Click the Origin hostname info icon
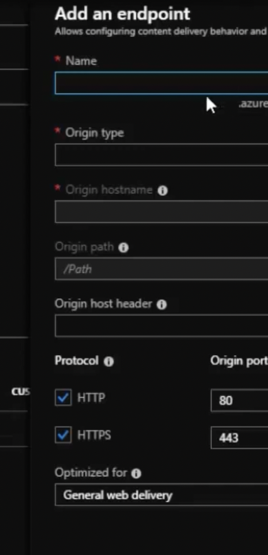 coord(162,190)
